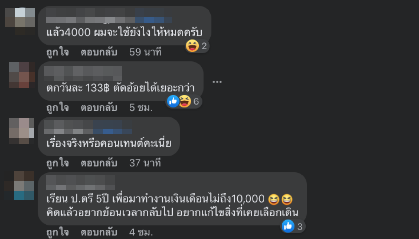Open the first commenter's profile picture
Viewport: 419px width, 239px height.
click(x=20, y=21)
